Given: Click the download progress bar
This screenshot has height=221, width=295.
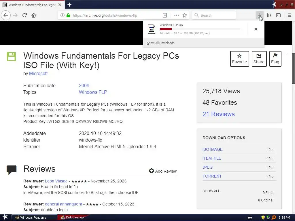Looking at the screenshot, I should pyautogui.click(x=200, y=29).
